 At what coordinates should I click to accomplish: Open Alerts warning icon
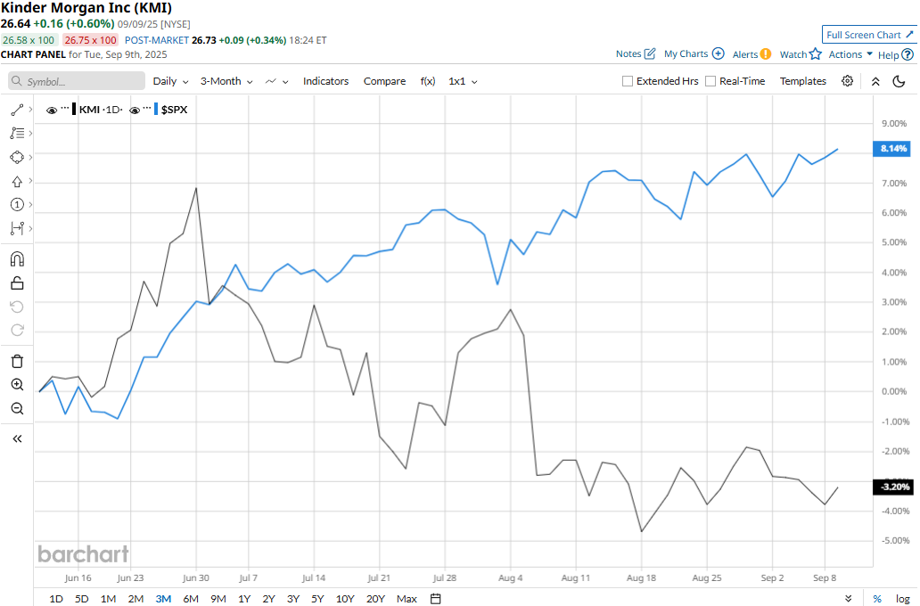pyautogui.click(x=766, y=54)
